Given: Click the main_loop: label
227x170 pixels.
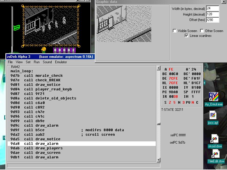Looking at the screenshot, I should click(x=22, y=71).
